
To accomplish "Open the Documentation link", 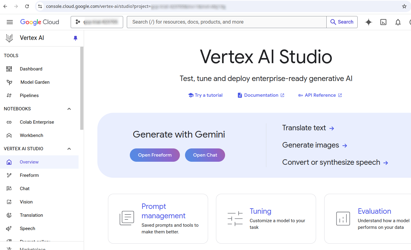I will tap(261, 95).
